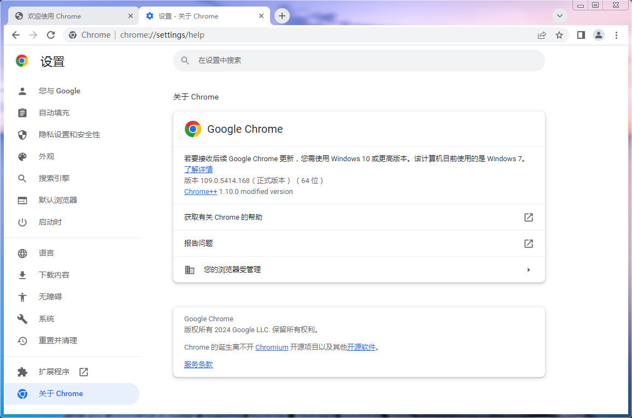Bookmark this page using the star icon

pos(560,34)
